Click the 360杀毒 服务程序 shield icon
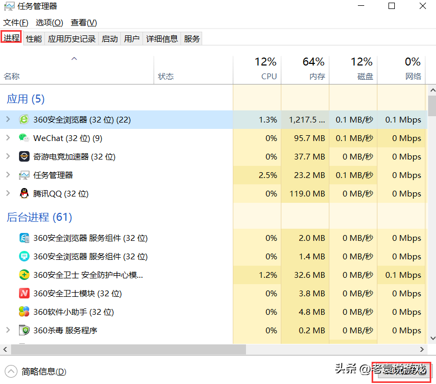 (x=24, y=331)
